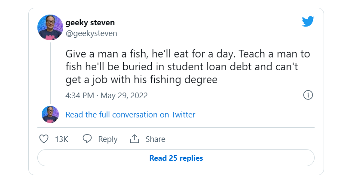Image resolution: width=361 pixels, height=186 pixels.
Task: Open the "geeky steven" display name
Action: pyautogui.click(x=90, y=22)
